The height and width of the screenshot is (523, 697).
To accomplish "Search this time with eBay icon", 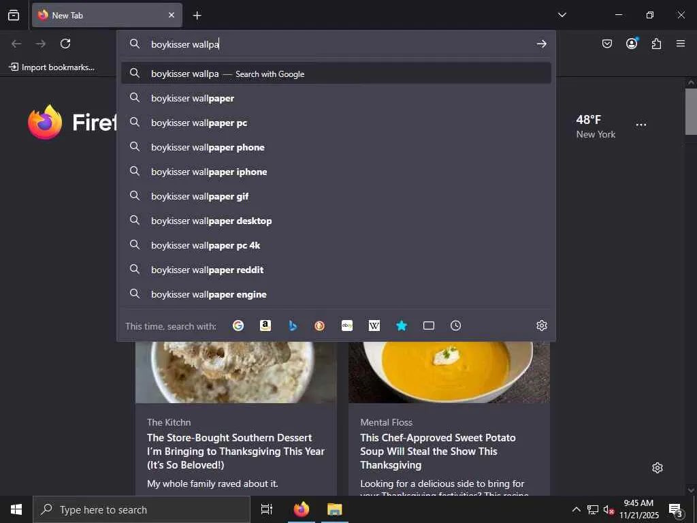I will tap(347, 326).
